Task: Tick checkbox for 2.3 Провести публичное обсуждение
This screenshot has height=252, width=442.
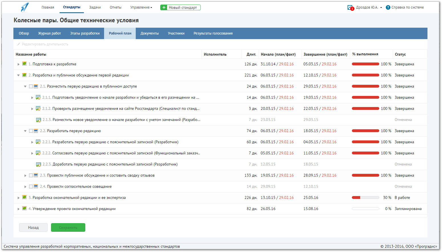Action: point(31,176)
